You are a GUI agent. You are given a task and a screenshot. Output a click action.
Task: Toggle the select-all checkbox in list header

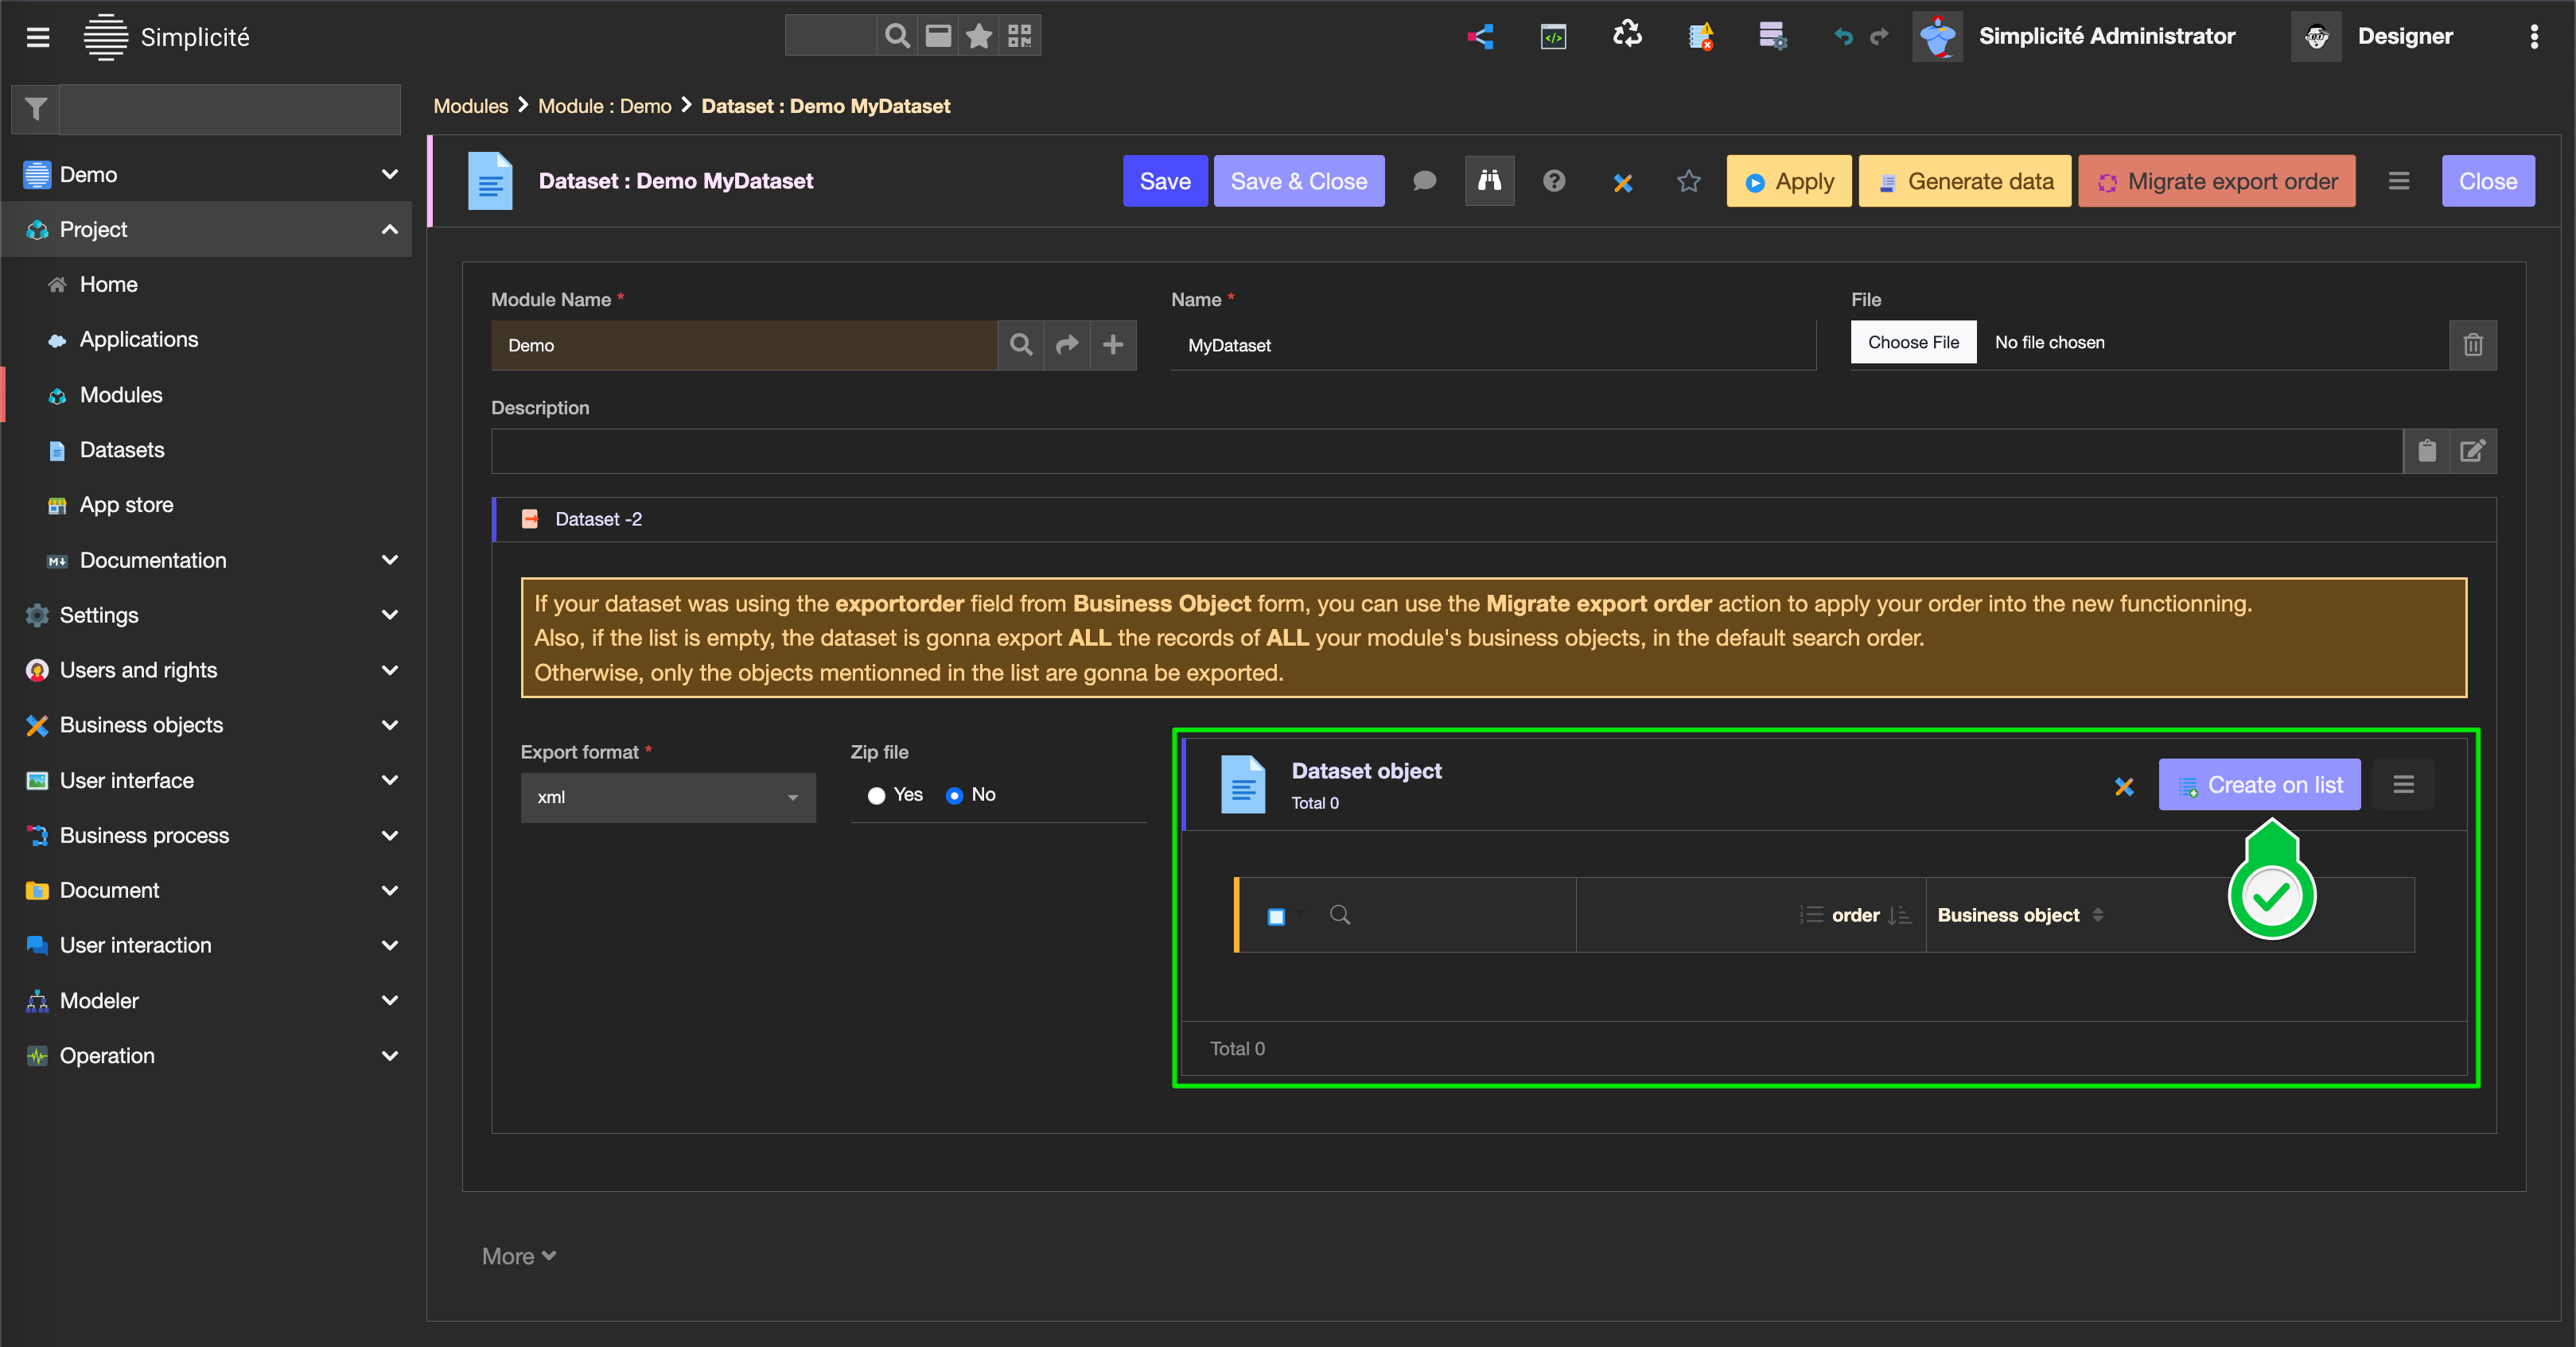[x=1276, y=916]
